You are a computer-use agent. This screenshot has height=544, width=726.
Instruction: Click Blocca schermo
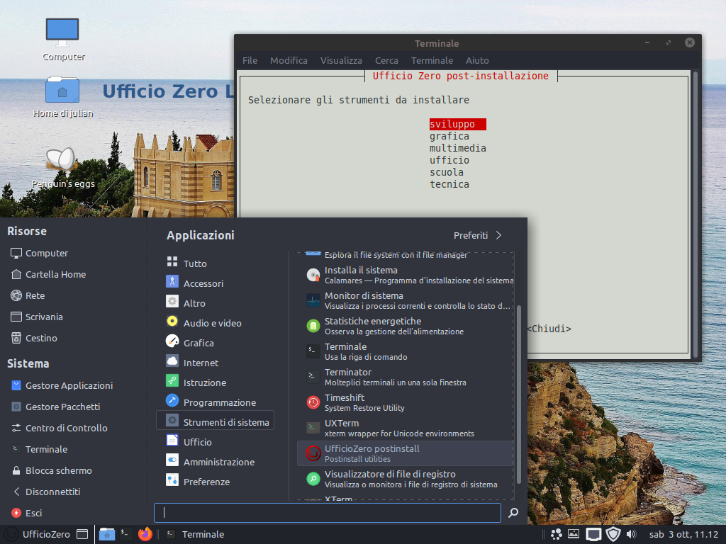pyautogui.click(x=52, y=470)
